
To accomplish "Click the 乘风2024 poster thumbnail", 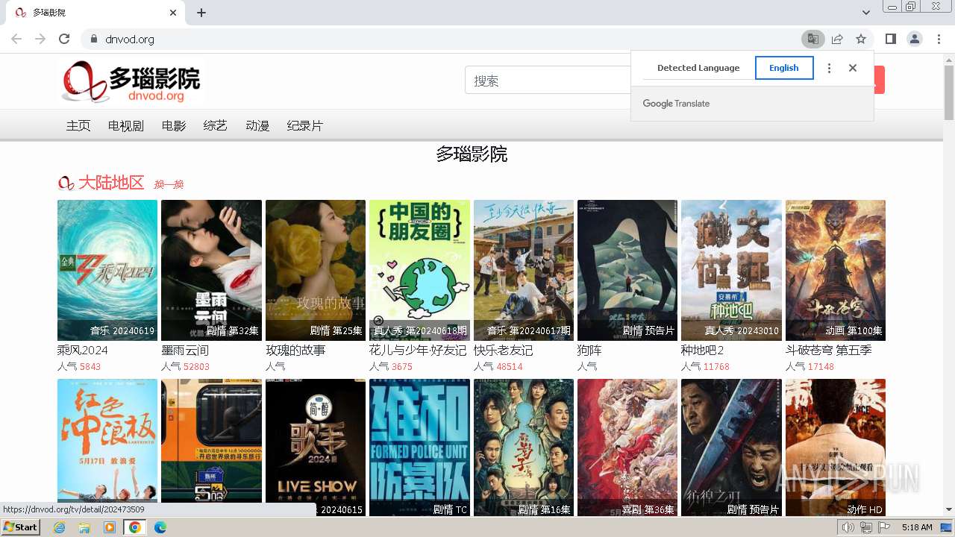I will (x=107, y=270).
